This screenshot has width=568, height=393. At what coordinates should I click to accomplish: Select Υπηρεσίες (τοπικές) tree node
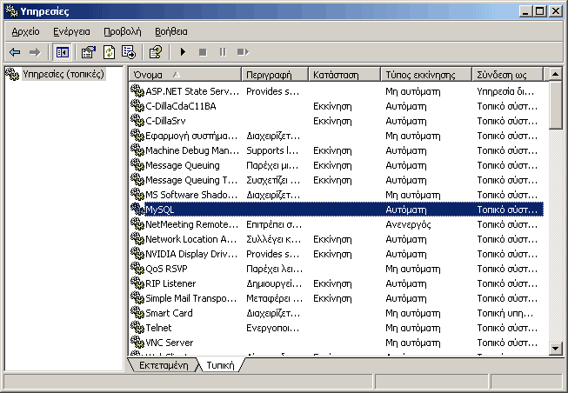pyautogui.click(x=63, y=74)
